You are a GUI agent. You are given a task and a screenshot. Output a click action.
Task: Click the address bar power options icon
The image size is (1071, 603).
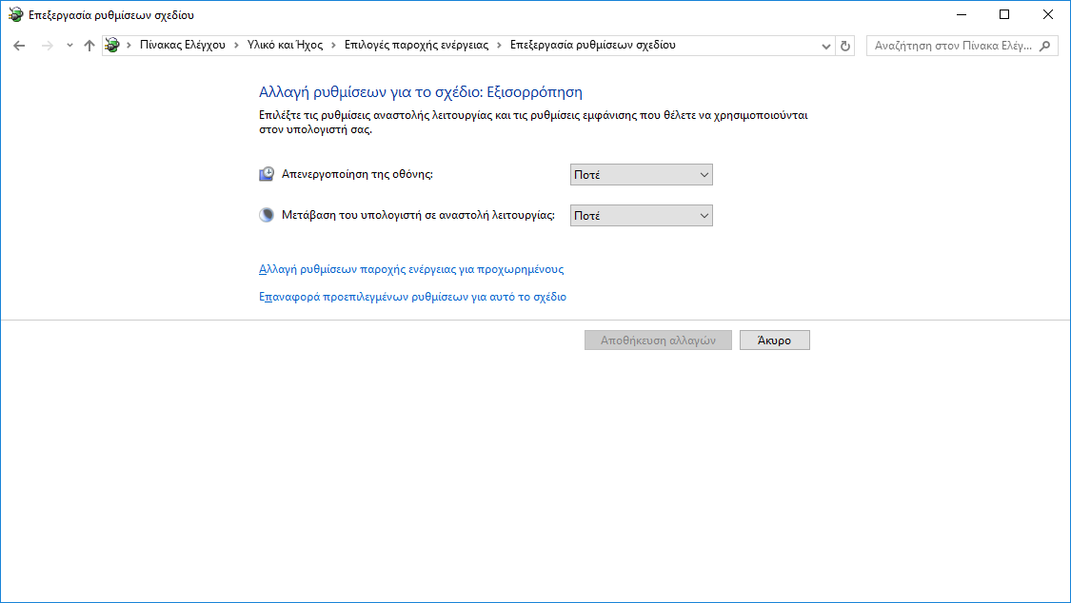point(112,45)
